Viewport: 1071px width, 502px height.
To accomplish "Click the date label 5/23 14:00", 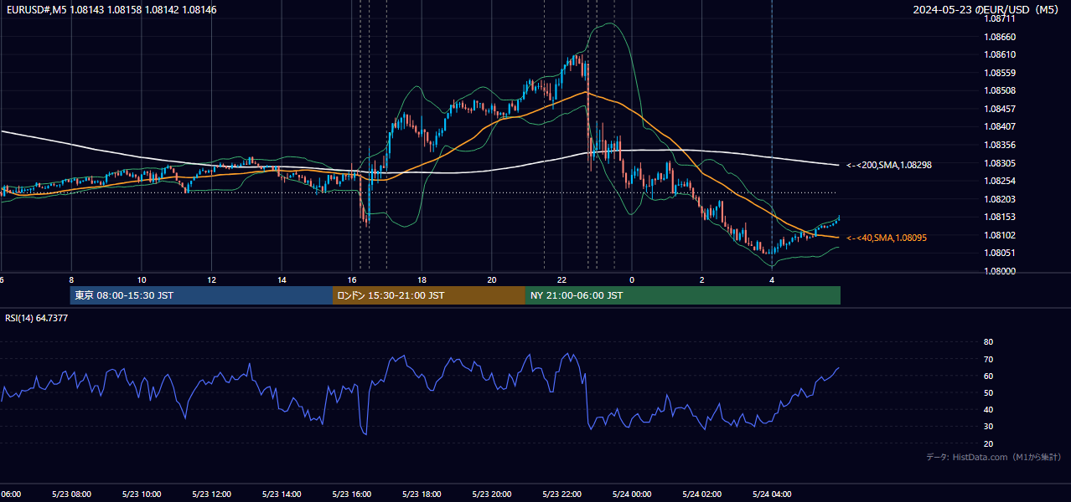I will pyautogui.click(x=281, y=494).
